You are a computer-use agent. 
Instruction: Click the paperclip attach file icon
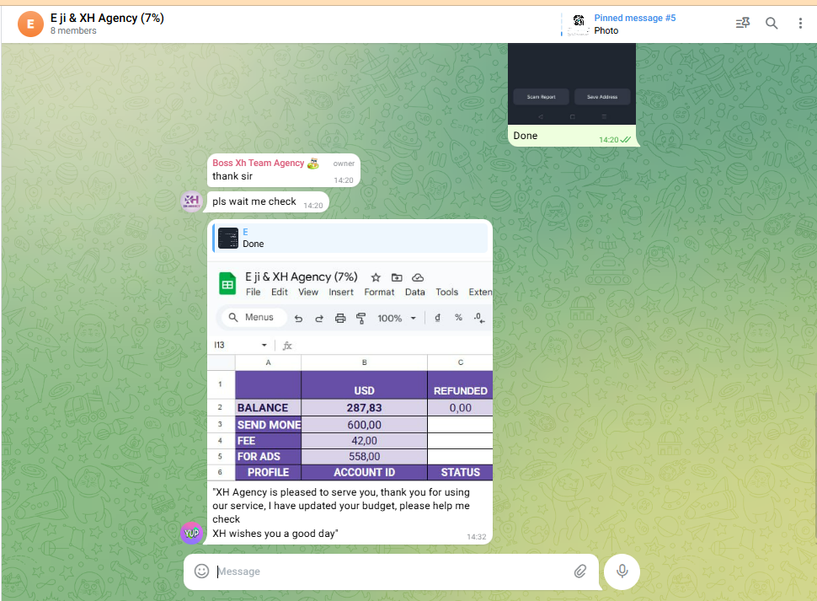click(x=580, y=571)
